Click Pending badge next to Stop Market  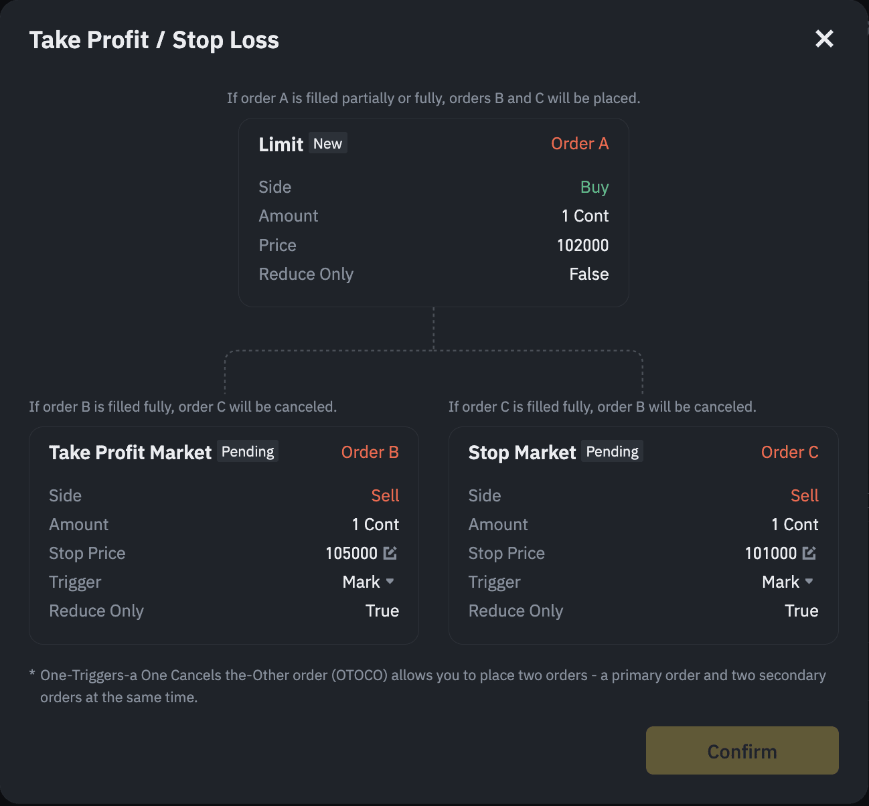tap(612, 452)
